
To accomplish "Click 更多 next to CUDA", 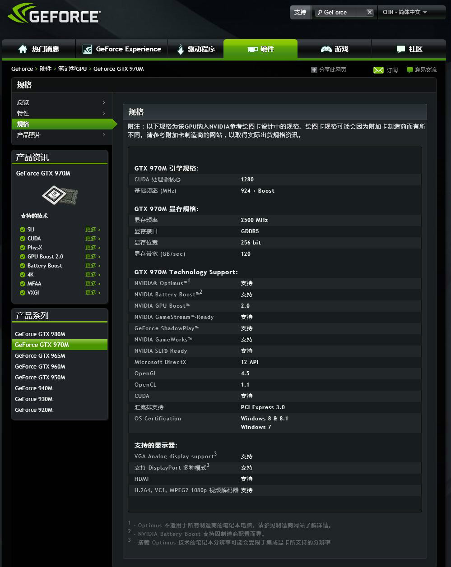I will (x=93, y=239).
